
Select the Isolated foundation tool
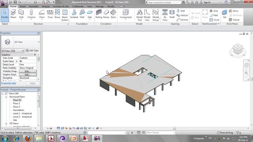(x=74, y=14)
